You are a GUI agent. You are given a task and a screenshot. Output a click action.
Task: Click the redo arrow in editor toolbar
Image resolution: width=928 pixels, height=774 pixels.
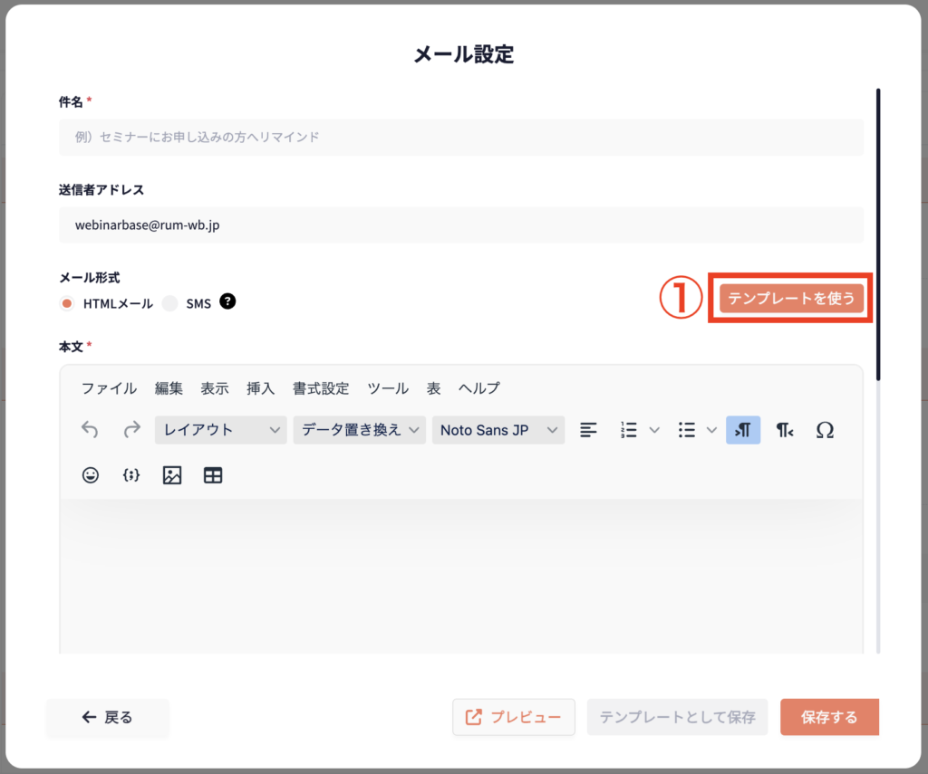tap(132, 430)
